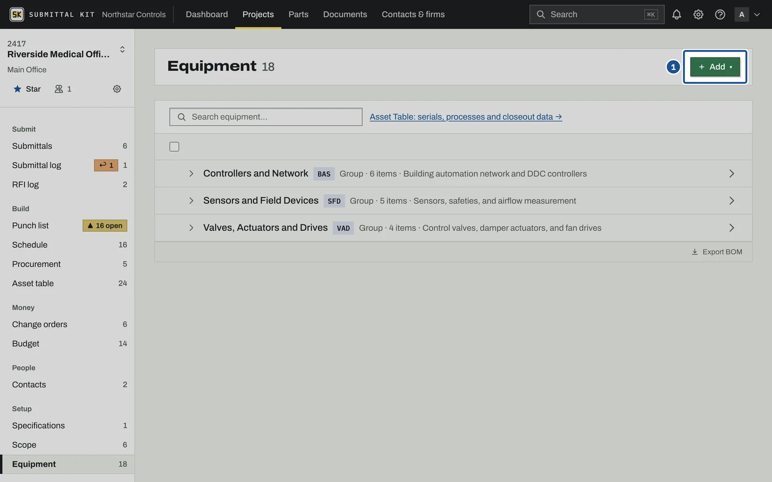The image size is (772, 482).
Task: Open the help question mark icon
Action: tap(720, 14)
